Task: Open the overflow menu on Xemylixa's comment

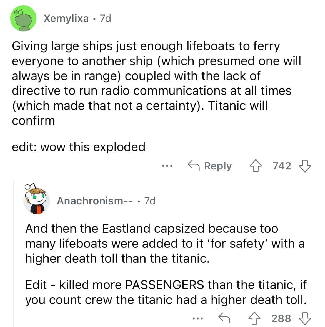Action: 167,166
